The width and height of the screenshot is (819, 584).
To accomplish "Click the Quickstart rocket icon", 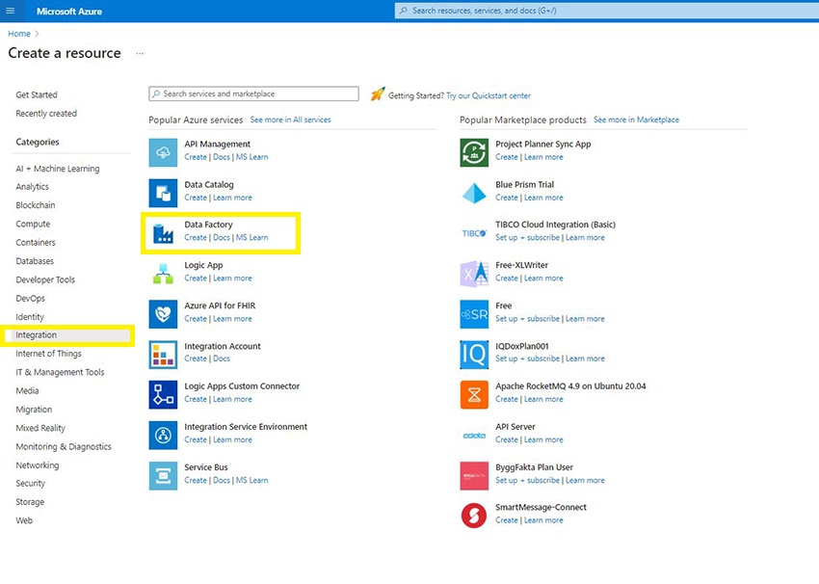I will [x=378, y=94].
